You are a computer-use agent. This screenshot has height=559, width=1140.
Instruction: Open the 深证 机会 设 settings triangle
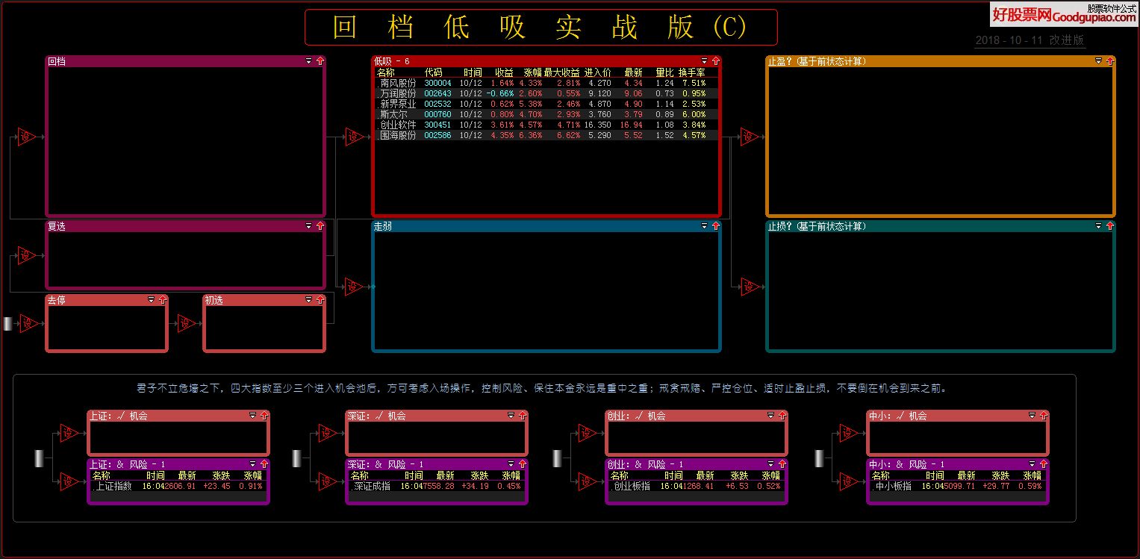coord(327,433)
